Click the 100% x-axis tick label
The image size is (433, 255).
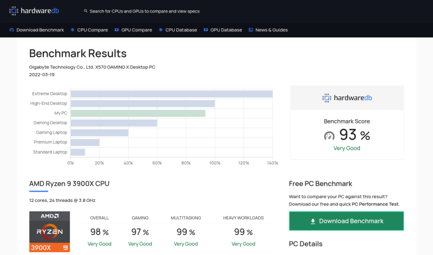click(x=215, y=163)
